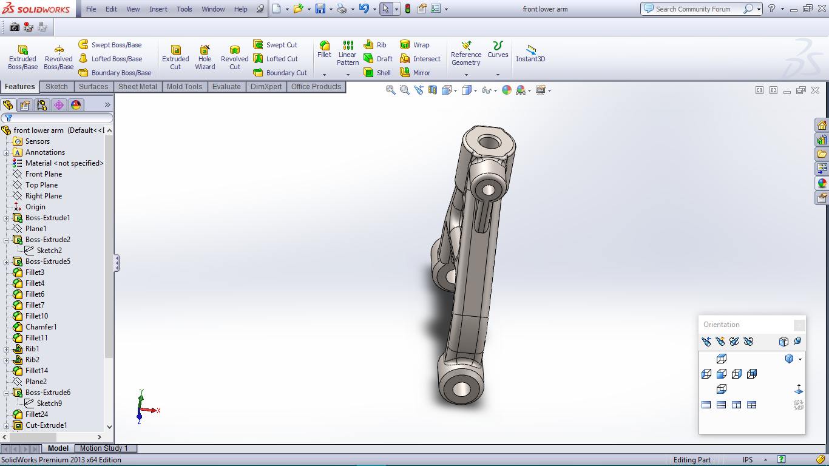Select Sketch9 in the feature tree

49,404
